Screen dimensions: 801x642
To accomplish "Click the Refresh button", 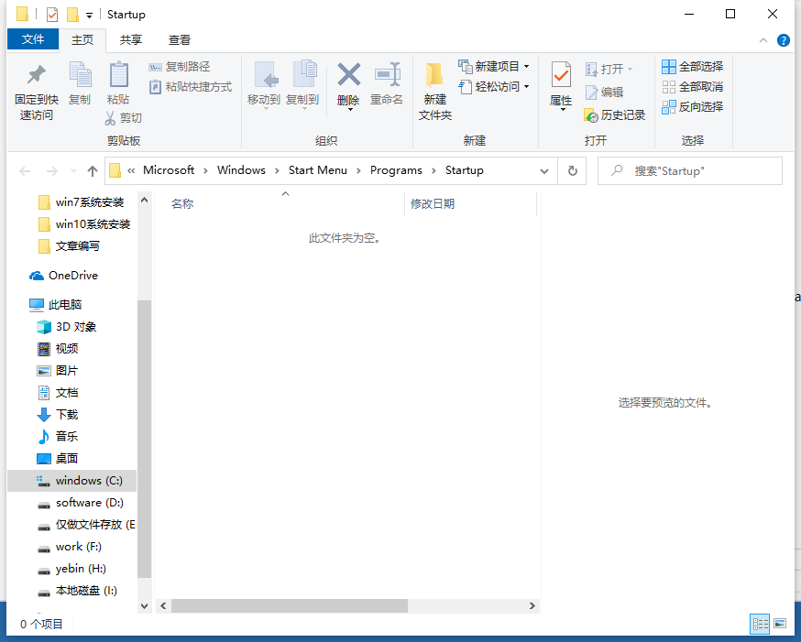I will click(x=572, y=171).
